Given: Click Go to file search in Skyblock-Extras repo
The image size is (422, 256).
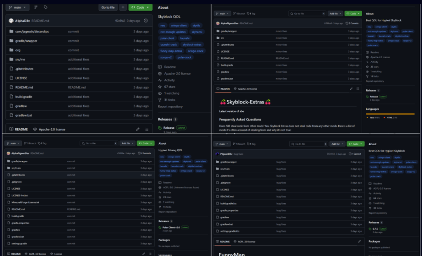Looking at the screenshot, I should (307, 14).
